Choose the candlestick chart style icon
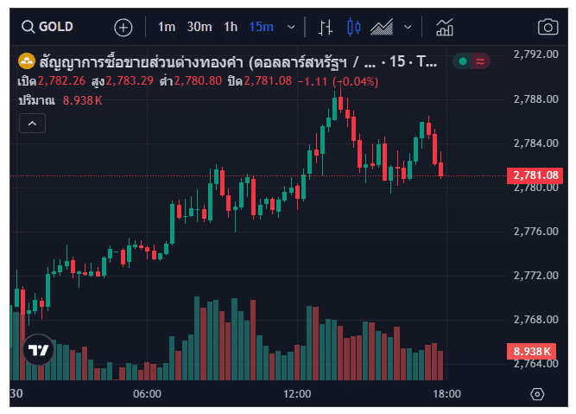Viewport: 576px width, 414px height. 354,27
